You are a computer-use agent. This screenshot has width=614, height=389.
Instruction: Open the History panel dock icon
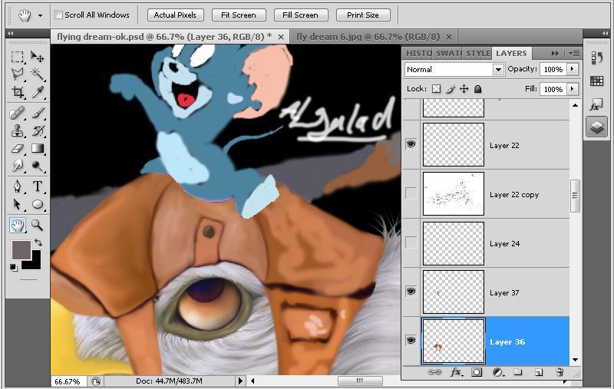597,59
